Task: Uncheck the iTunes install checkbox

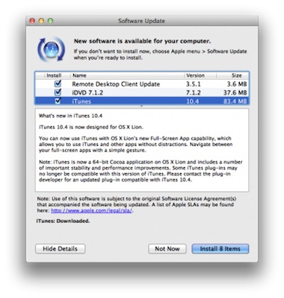Action: tap(58, 101)
